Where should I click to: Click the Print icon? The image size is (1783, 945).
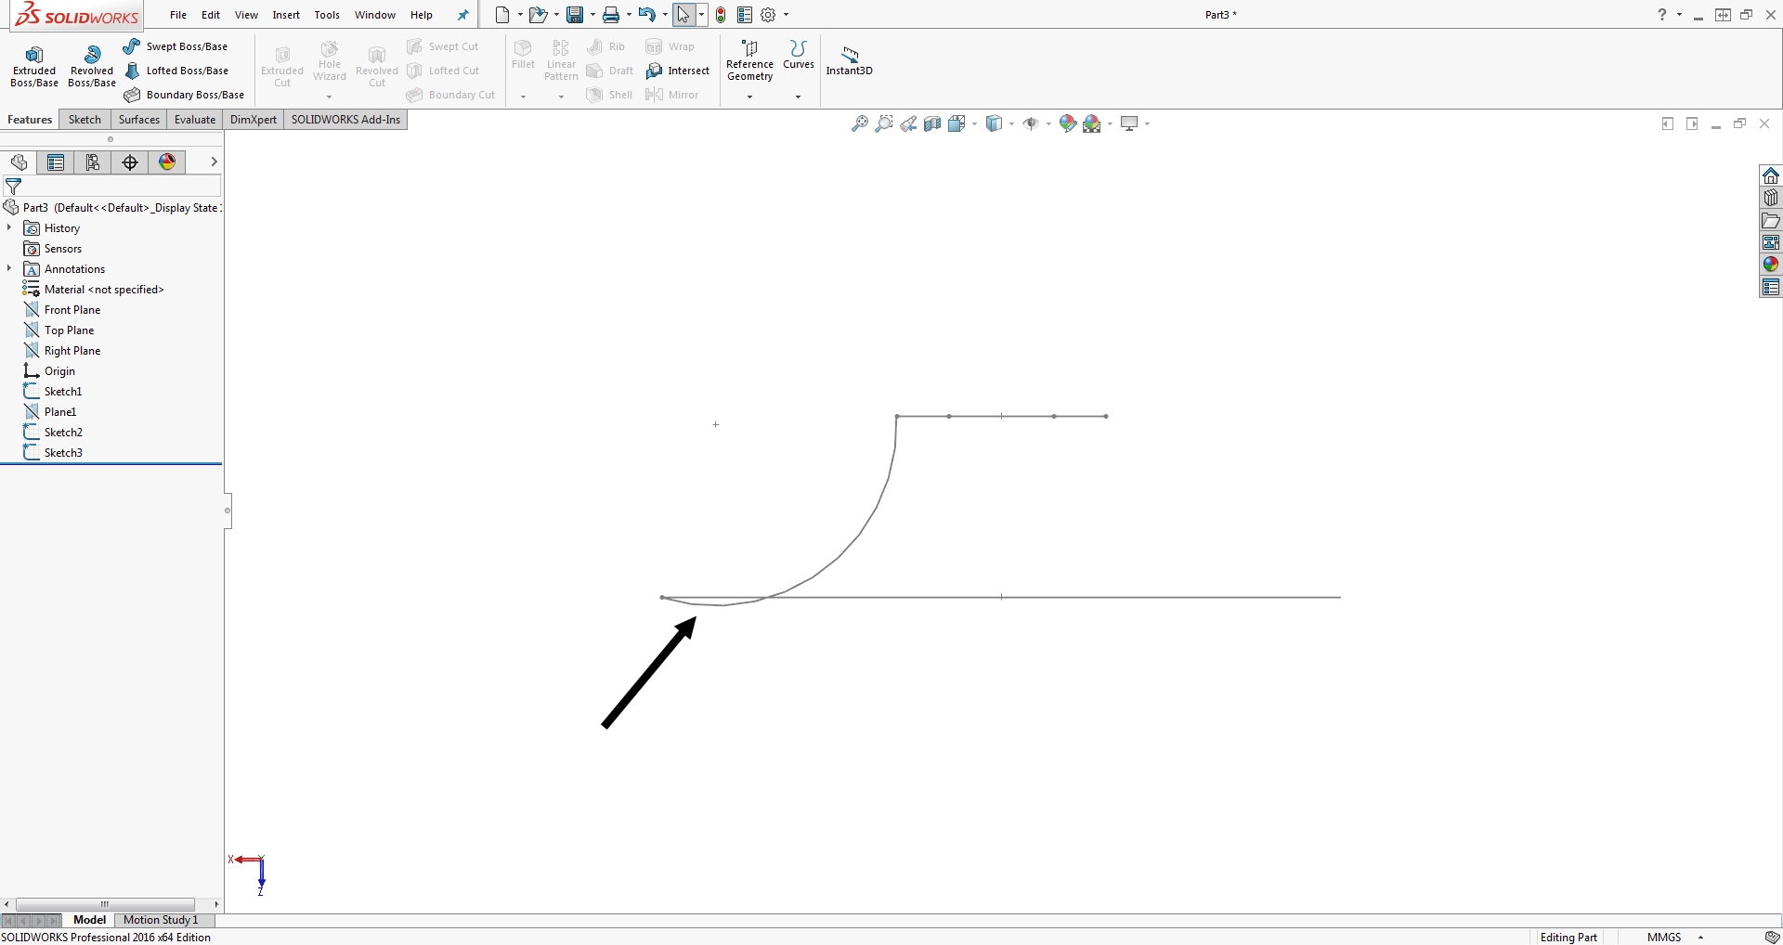(611, 15)
